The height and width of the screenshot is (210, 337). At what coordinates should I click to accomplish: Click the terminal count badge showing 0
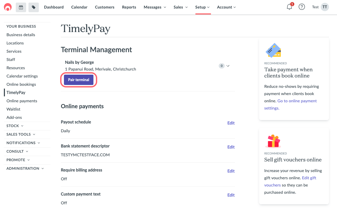click(222, 66)
